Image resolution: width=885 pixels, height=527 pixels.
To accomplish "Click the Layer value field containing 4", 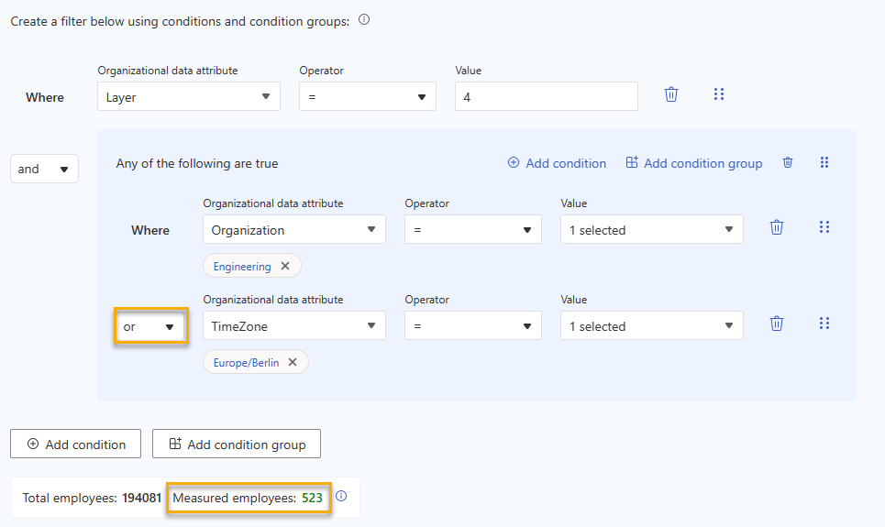I will pos(546,96).
